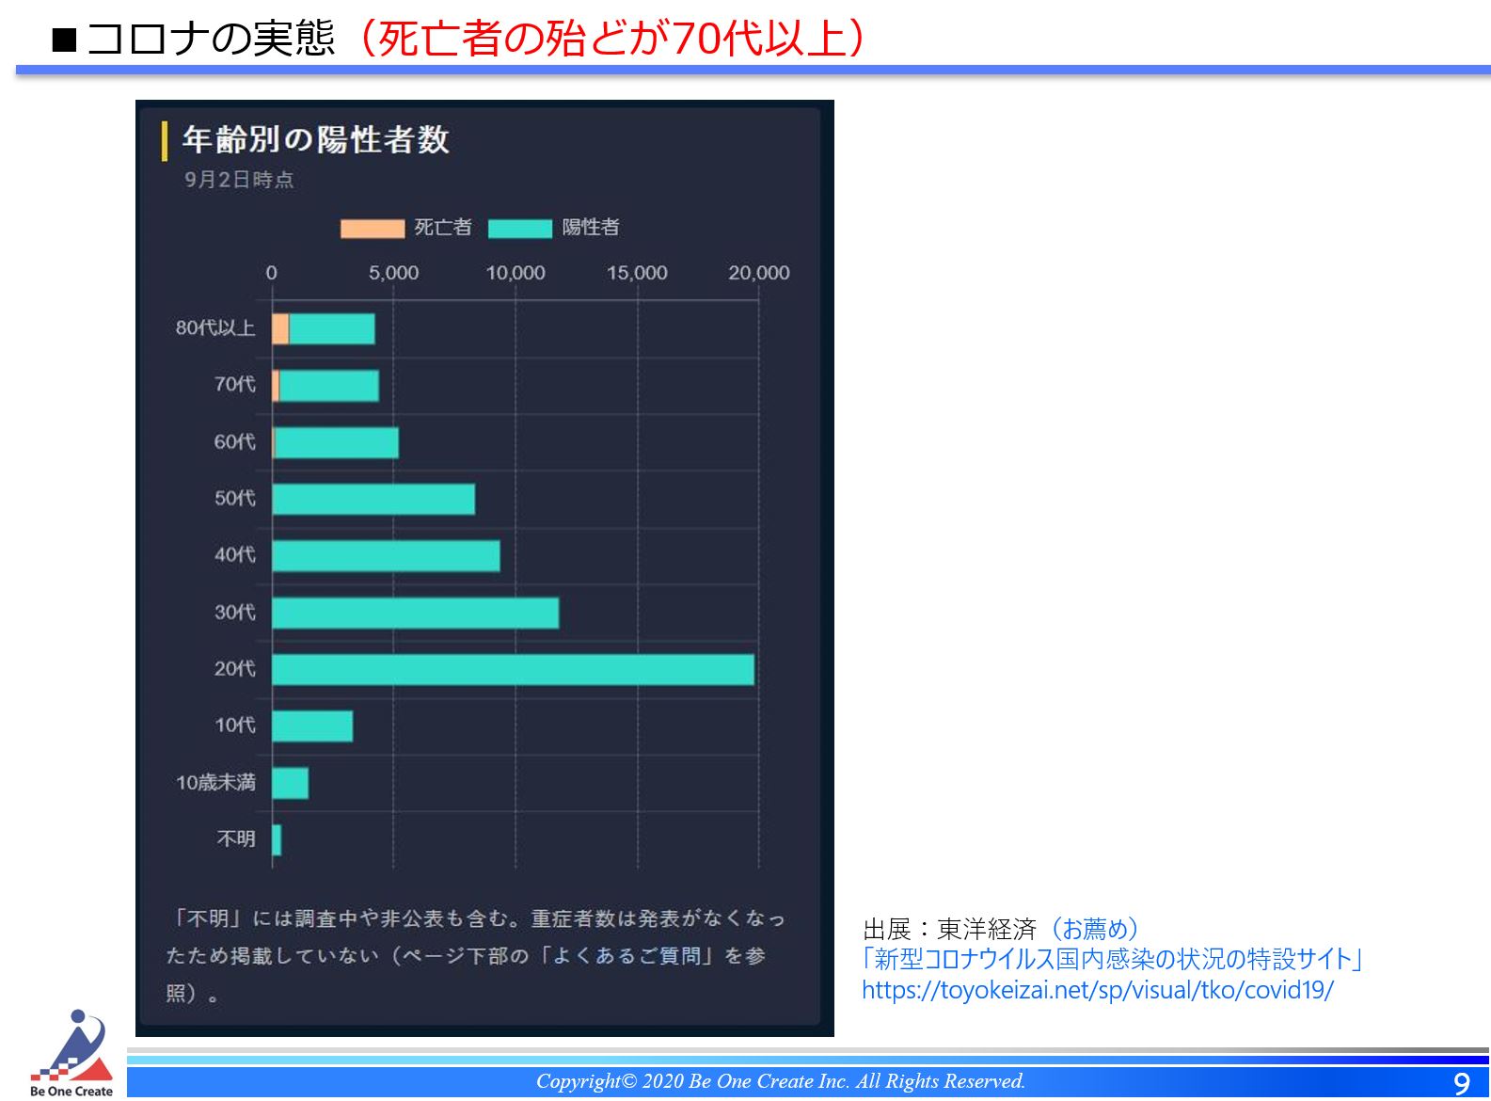This screenshot has height=1101, width=1491.
Task: Select the 50代 teal bar
Action: [373, 499]
